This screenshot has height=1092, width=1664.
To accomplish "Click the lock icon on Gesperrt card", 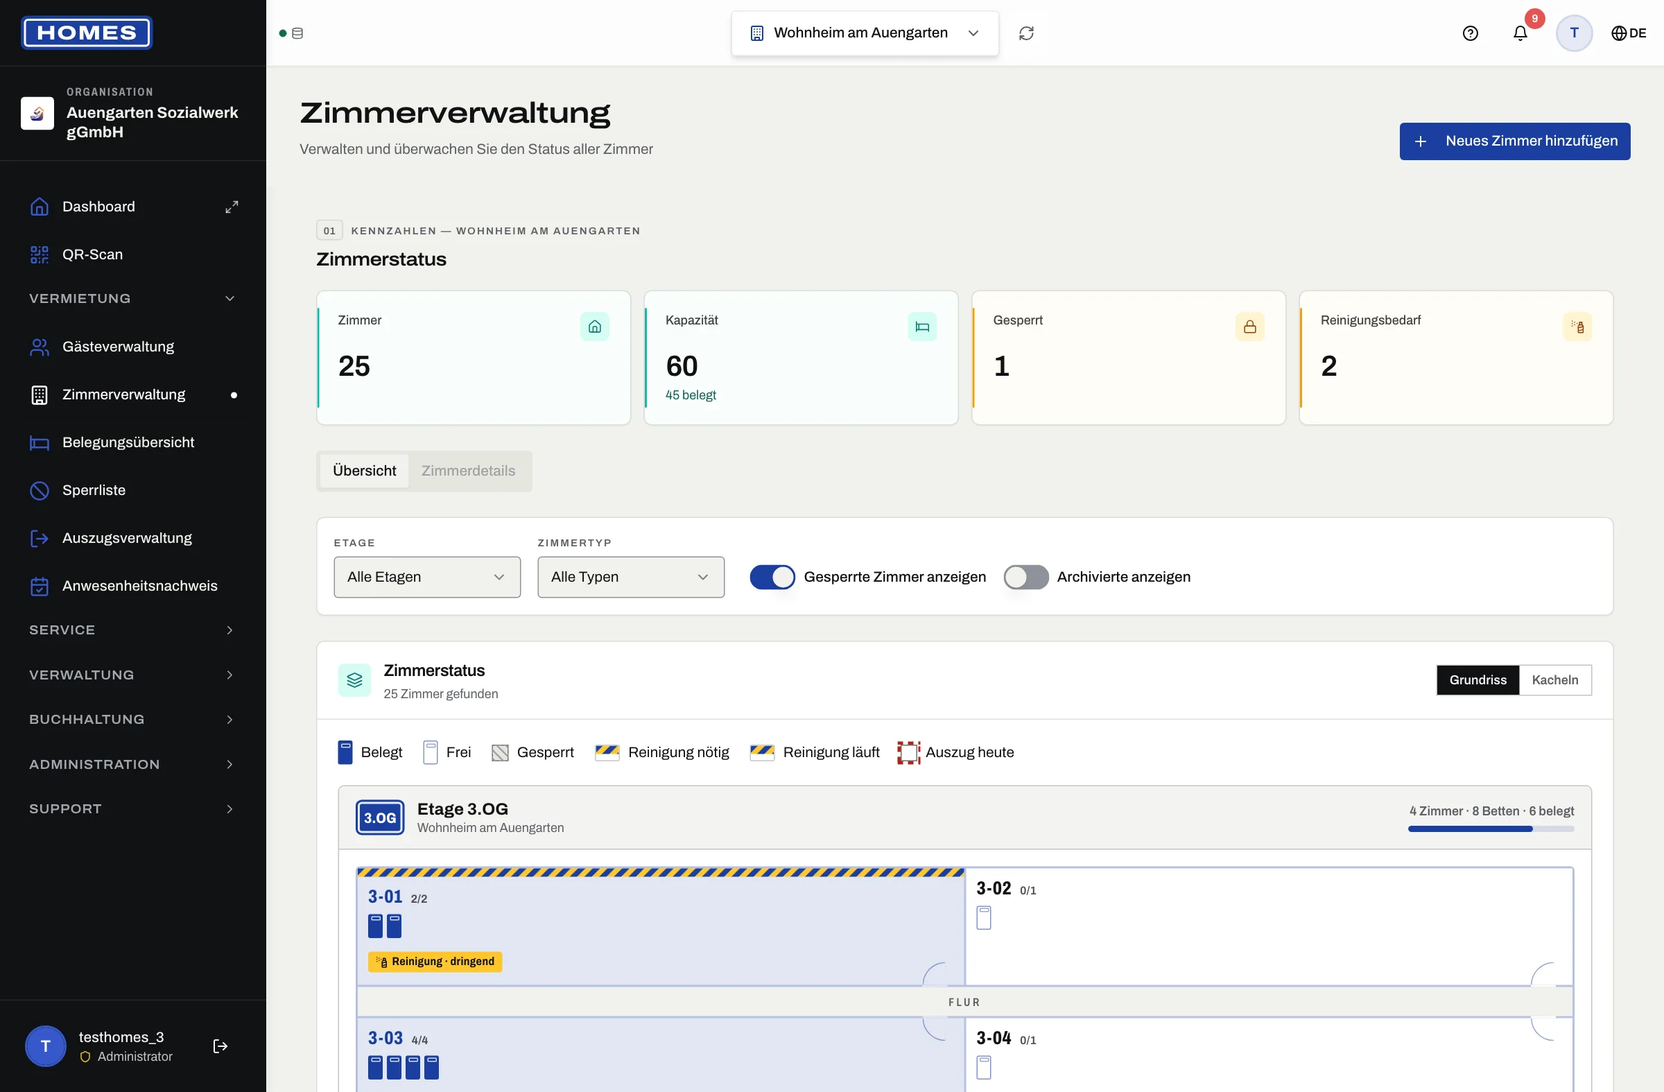I will 1249,327.
